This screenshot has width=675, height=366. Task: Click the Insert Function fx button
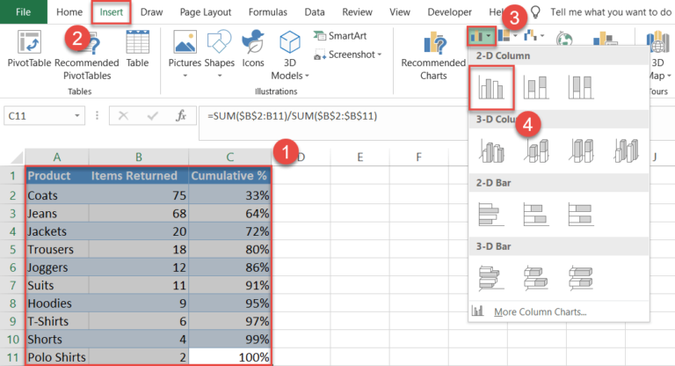181,116
